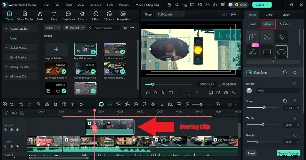The image size is (306, 160).
Task: Open the Titles library
Action: (54, 16)
